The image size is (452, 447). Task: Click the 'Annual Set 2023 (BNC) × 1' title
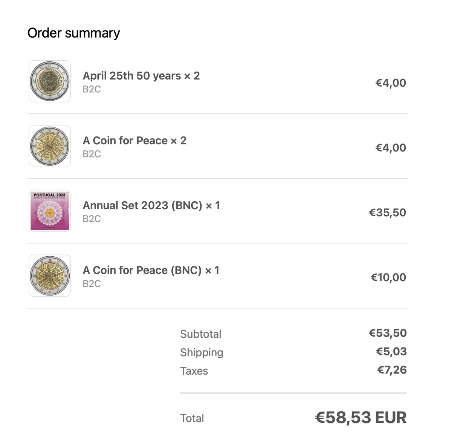[x=151, y=205]
